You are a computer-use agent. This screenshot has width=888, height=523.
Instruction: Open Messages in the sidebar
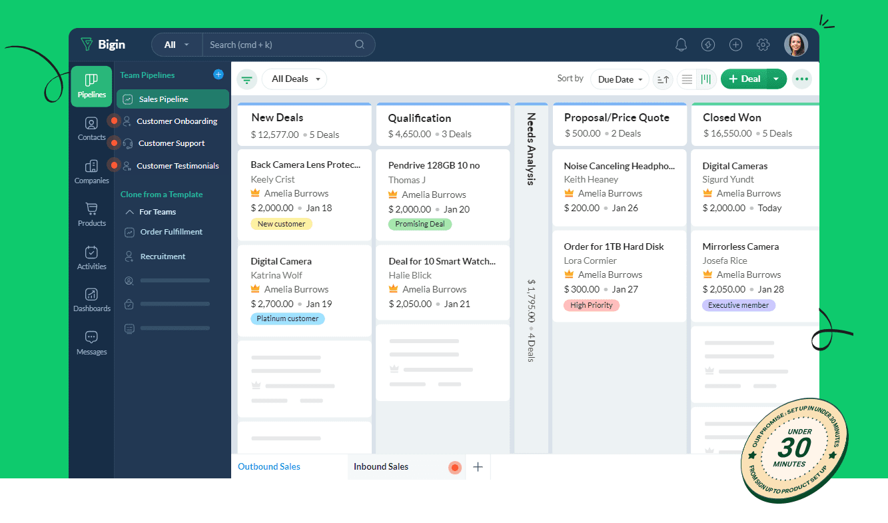point(91,343)
